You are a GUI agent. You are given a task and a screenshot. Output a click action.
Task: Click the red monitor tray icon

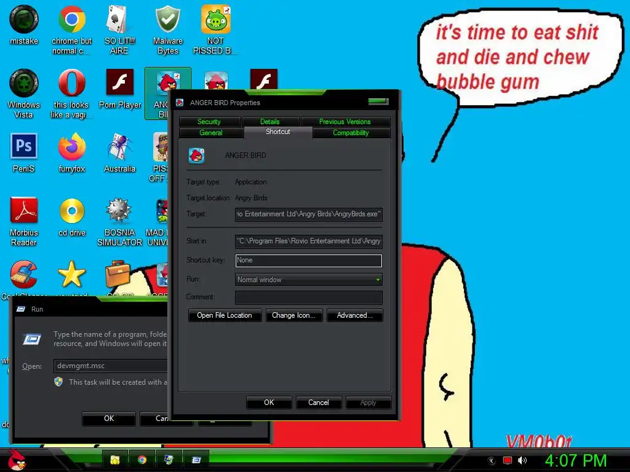click(x=508, y=460)
